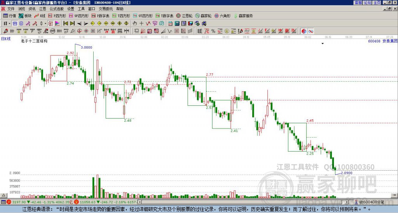The height and width of the screenshot is (213, 398).
Task: Open the 9P四方形 tool
Action: click(79, 16)
